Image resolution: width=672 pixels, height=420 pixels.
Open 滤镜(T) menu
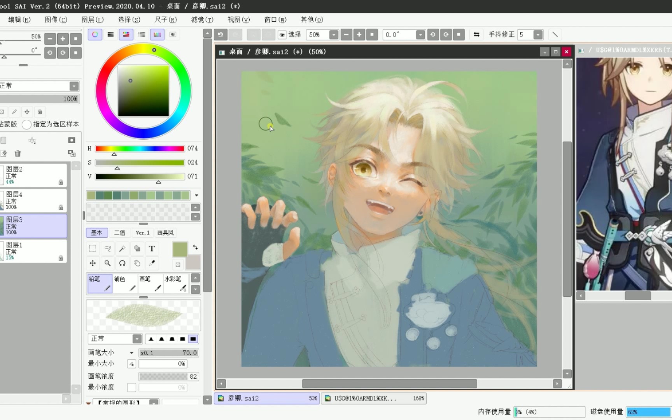click(x=202, y=19)
